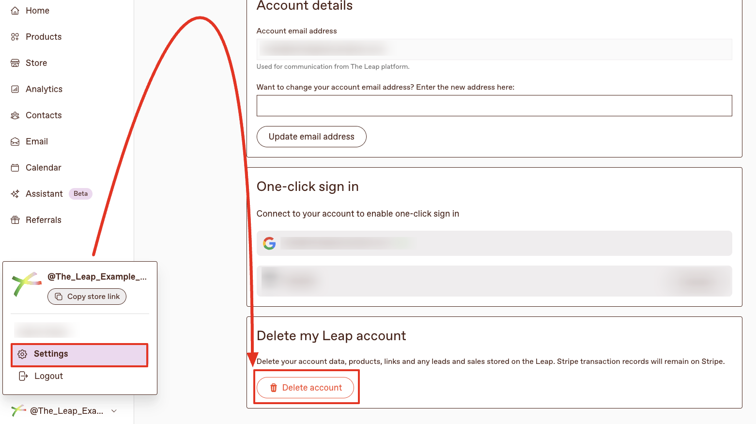Open the Store section icon
756x424 pixels.
tap(15, 63)
